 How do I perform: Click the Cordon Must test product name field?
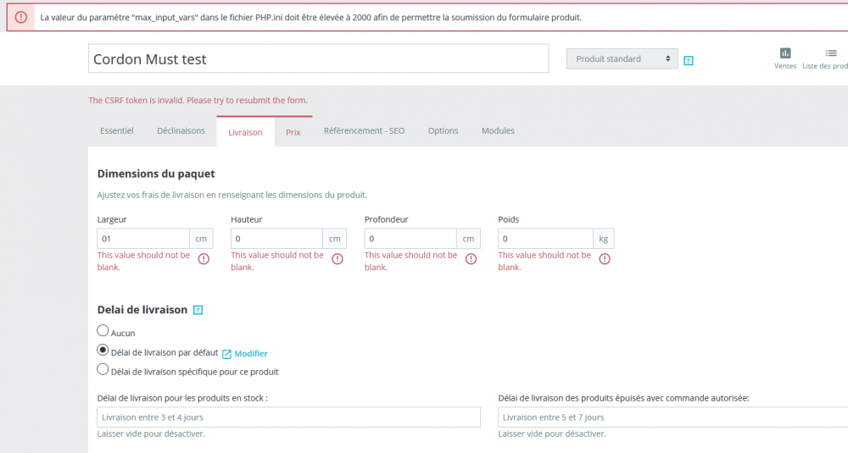319,58
